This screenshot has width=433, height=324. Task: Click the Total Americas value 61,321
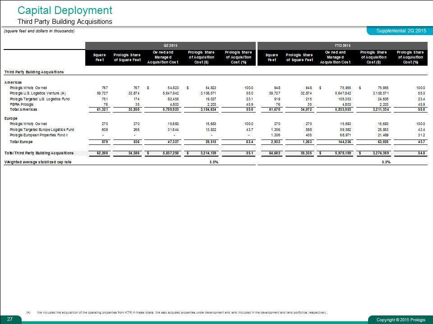(102, 109)
